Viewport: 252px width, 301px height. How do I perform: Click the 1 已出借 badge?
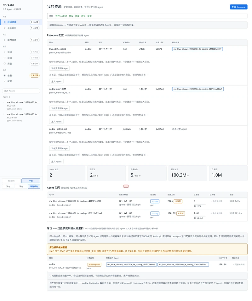coord(35,28)
